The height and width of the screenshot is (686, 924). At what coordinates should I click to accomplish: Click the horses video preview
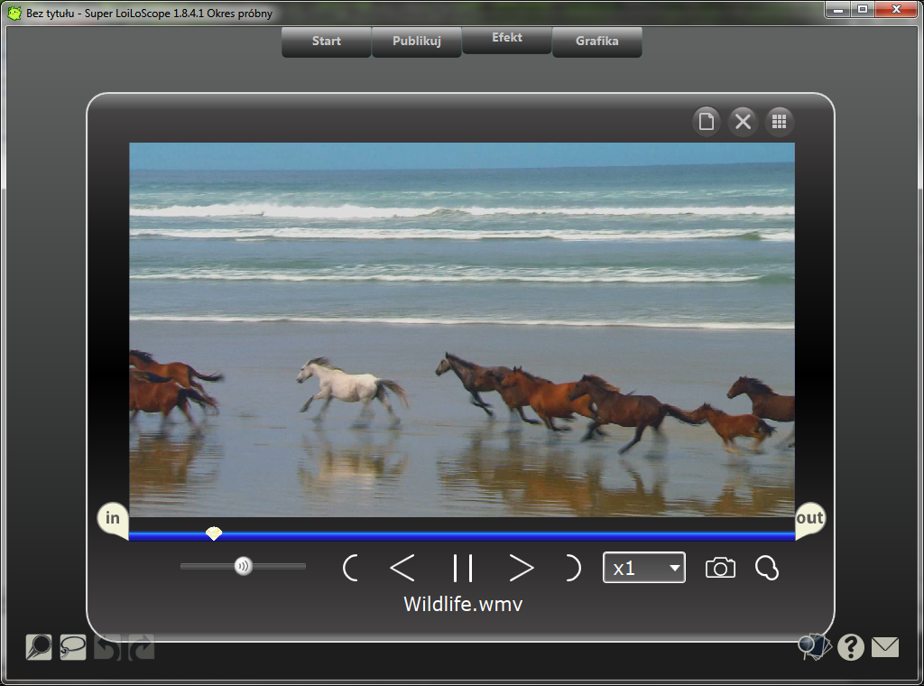[462, 329]
